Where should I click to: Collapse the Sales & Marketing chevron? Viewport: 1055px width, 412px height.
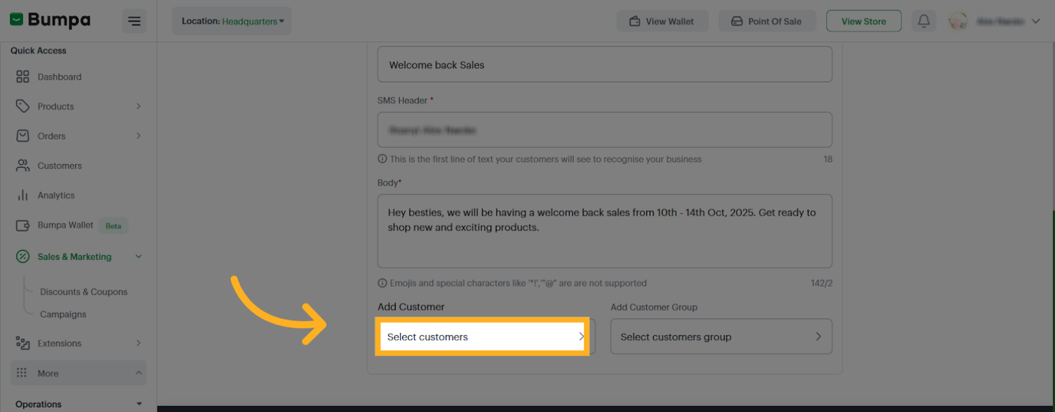pos(138,257)
